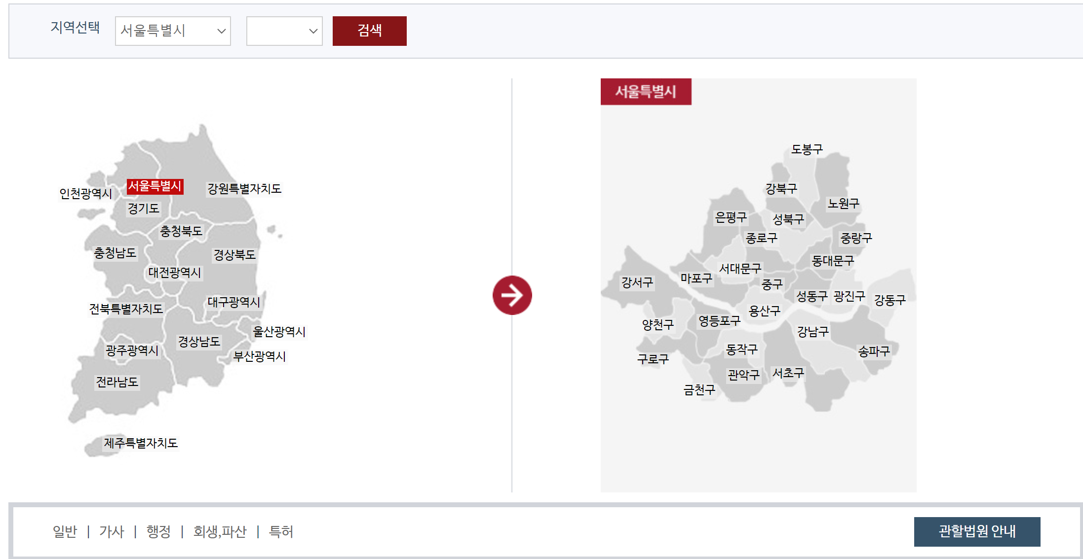
Task: Select 송파구 district label
Action: pos(874,351)
